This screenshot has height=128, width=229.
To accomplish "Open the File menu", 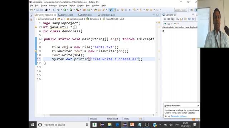I will point(31,6).
